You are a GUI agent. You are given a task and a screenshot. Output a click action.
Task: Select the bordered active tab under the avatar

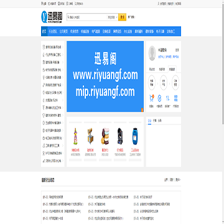(x=172, y=69)
